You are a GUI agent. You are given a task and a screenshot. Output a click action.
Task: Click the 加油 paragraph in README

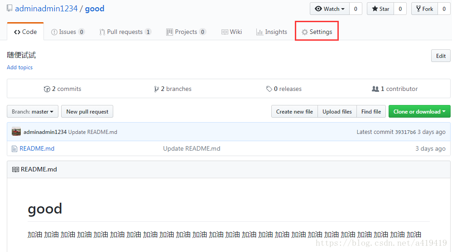click(225, 235)
